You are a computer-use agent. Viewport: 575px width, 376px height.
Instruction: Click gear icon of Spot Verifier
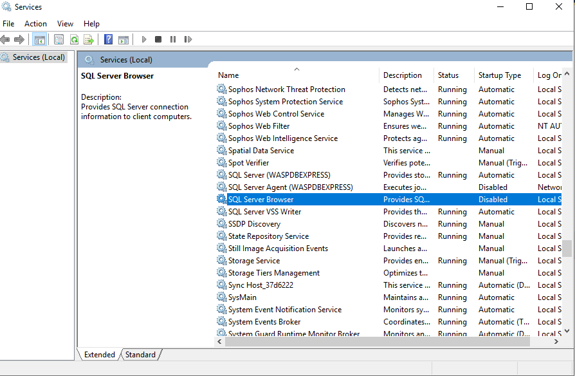point(221,162)
